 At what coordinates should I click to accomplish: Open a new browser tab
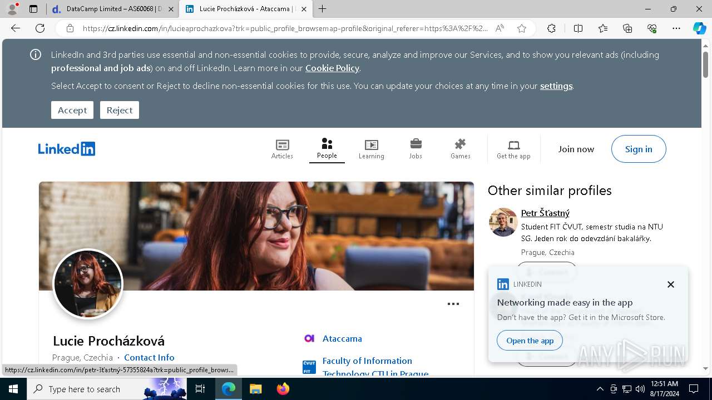322,9
